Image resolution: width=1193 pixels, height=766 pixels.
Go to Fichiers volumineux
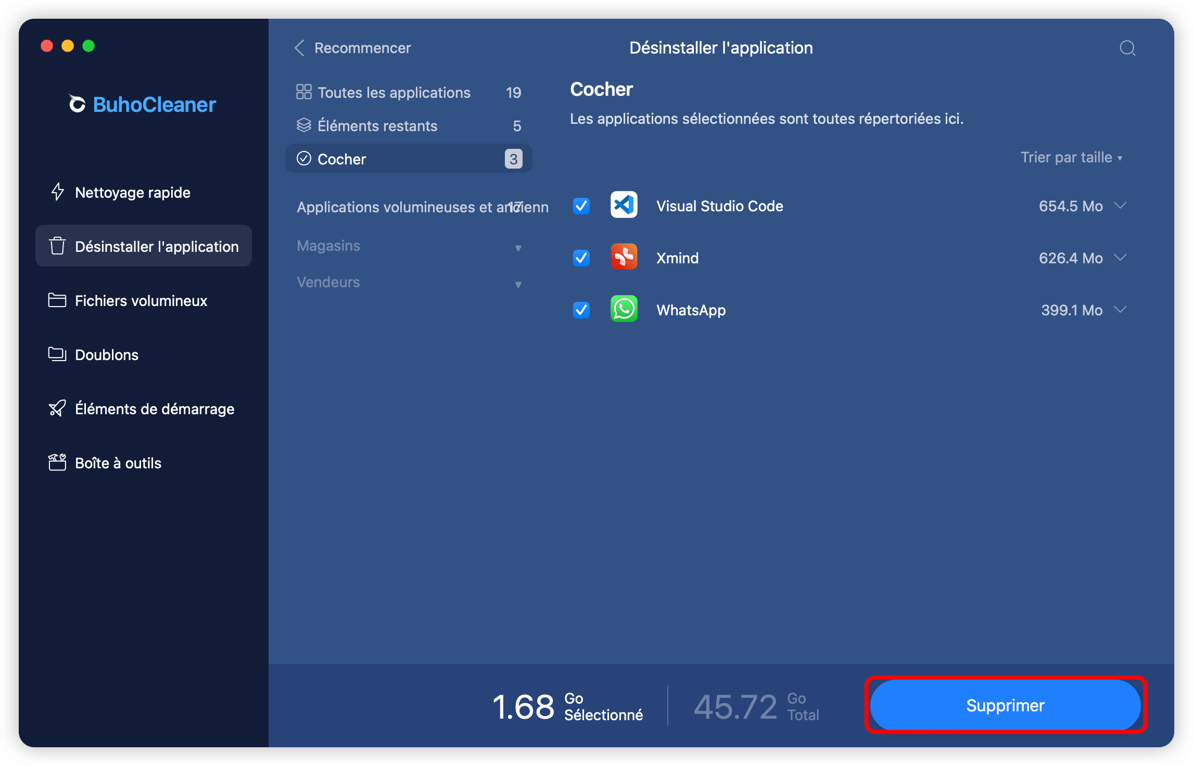[144, 300]
